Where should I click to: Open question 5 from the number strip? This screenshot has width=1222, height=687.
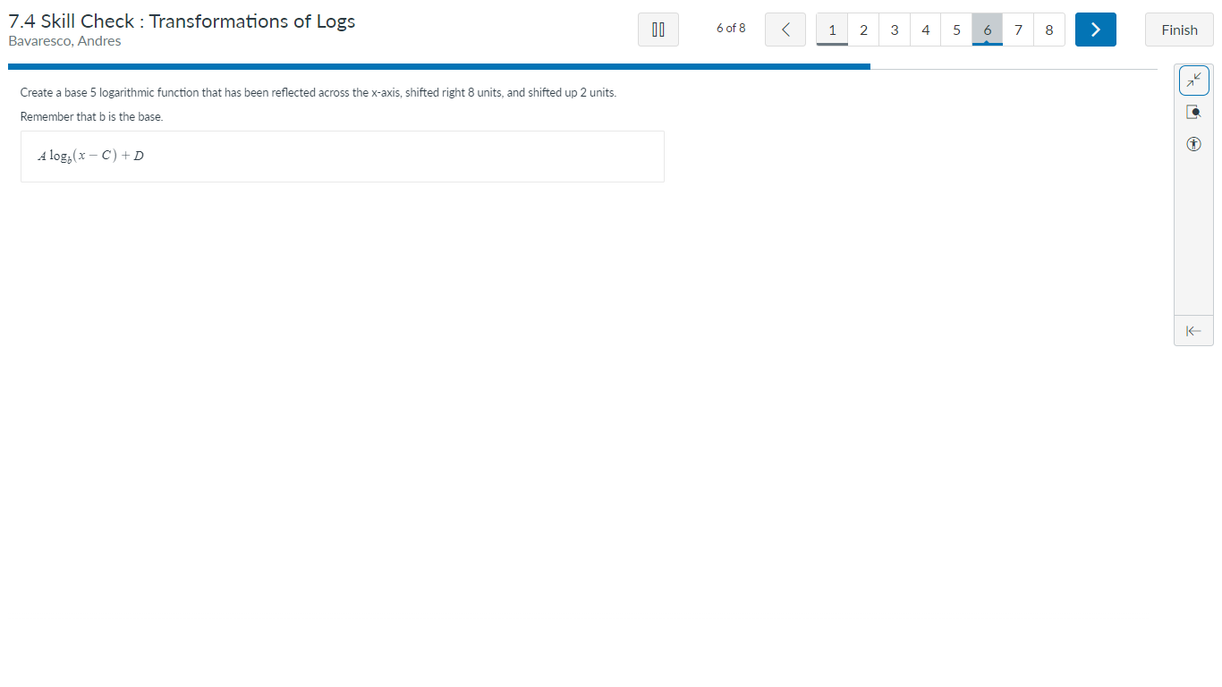click(x=955, y=29)
